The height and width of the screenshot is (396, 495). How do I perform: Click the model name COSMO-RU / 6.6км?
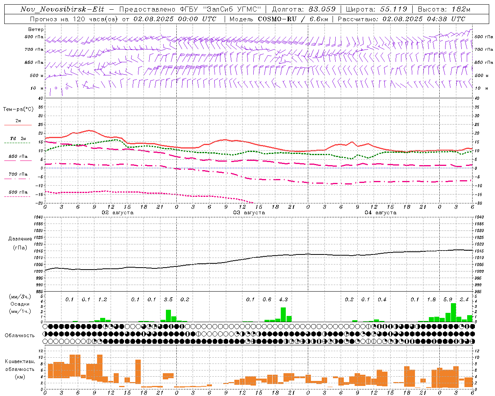click(x=293, y=19)
